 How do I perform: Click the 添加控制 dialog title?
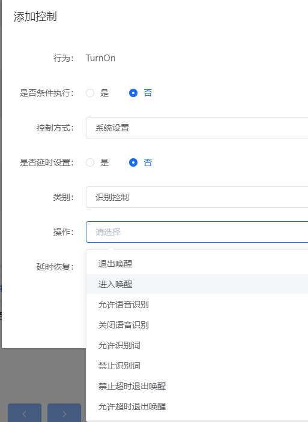click(x=35, y=16)
